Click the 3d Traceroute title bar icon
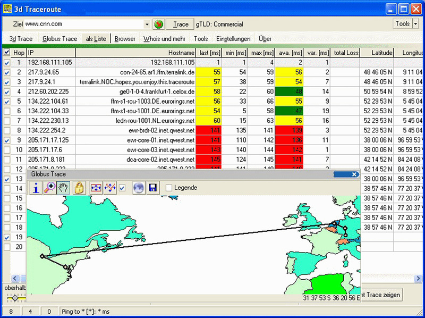The height and width of the screenshot is (318, 425). click(7, 9)
